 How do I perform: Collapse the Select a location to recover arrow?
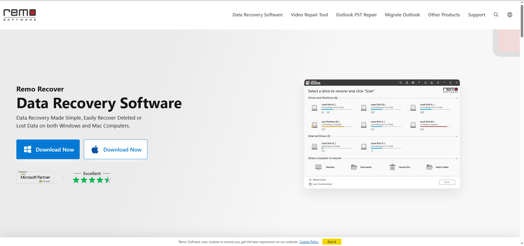[457, 158]
